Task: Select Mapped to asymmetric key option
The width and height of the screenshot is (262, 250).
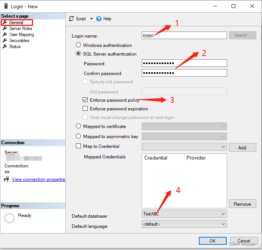Action: coord(78,136)
